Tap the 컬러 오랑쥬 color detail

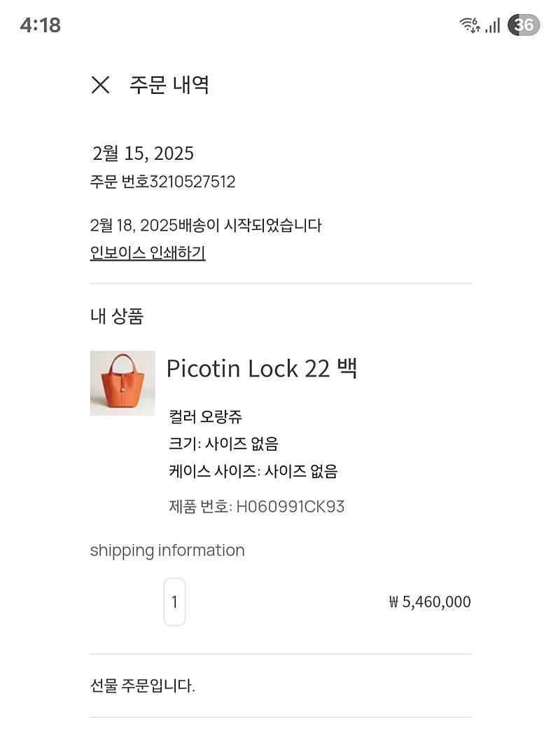(x=206, y=416)
